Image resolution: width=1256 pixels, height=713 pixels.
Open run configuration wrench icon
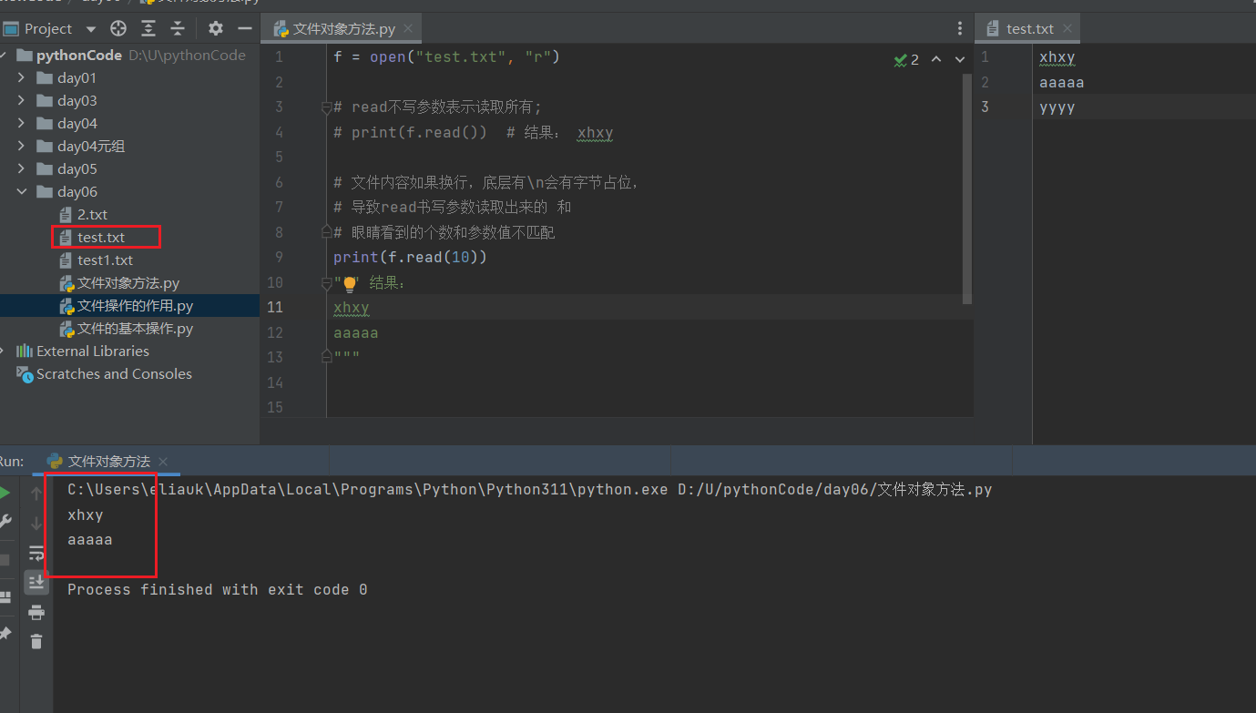(x=5, y=523)
